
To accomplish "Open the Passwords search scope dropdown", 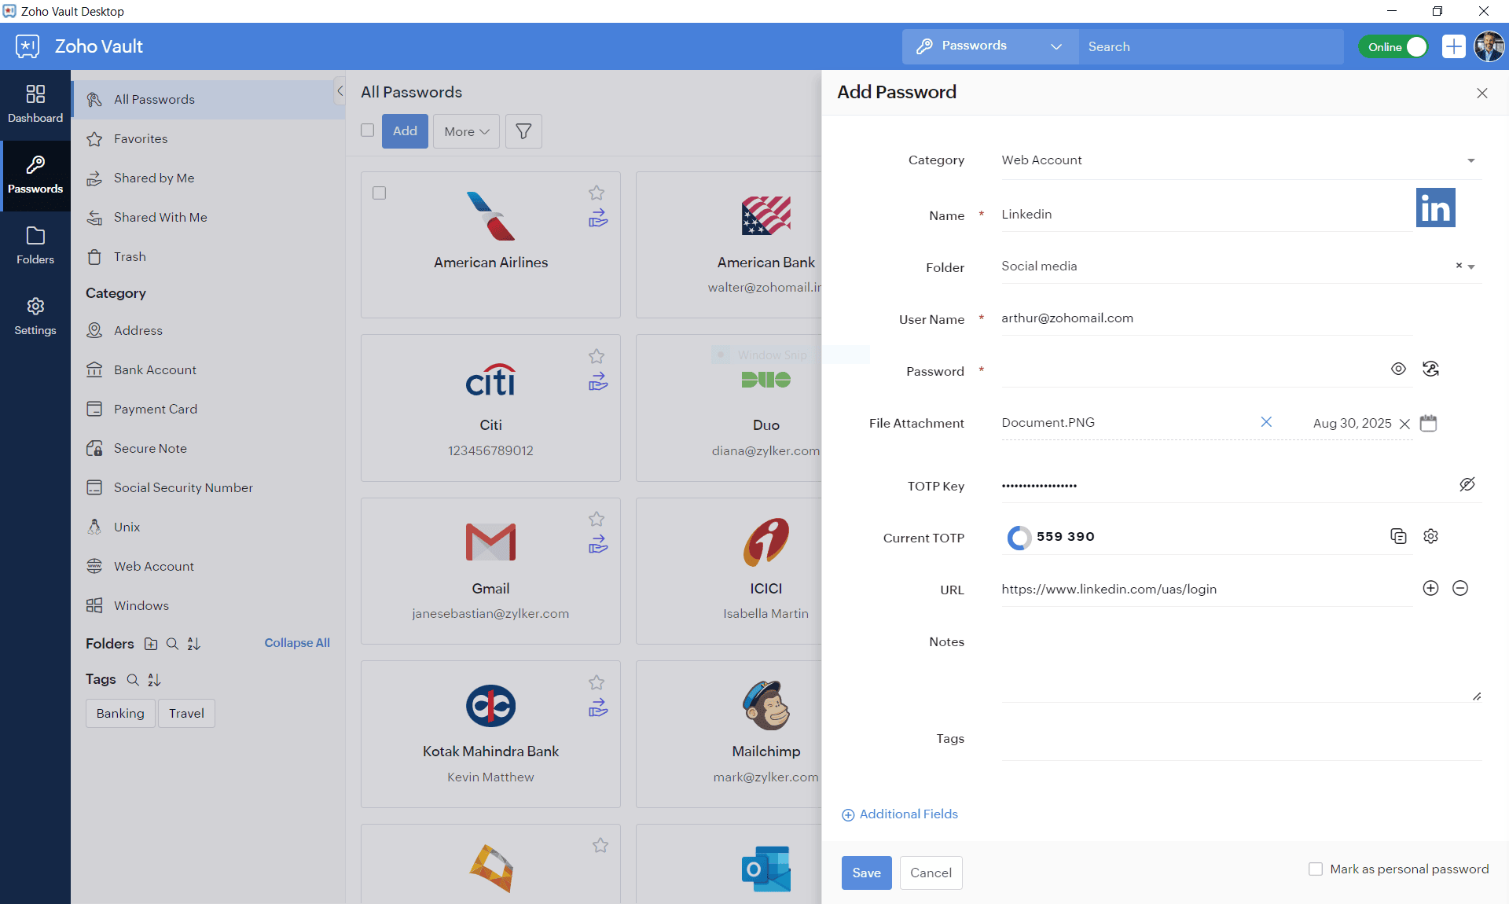I will coord(990,46).
